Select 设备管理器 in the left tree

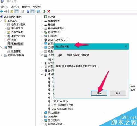17,44
